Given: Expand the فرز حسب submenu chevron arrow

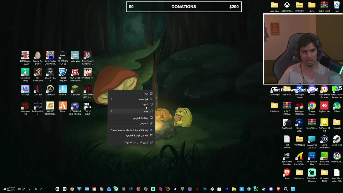Looking at the screenshot, I should [x=111, y=99].
